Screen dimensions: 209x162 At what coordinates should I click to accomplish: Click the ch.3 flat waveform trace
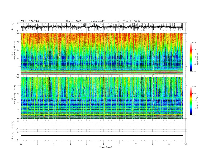point(102,125)
